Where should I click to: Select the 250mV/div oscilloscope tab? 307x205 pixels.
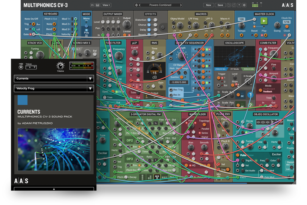(220, 69)
